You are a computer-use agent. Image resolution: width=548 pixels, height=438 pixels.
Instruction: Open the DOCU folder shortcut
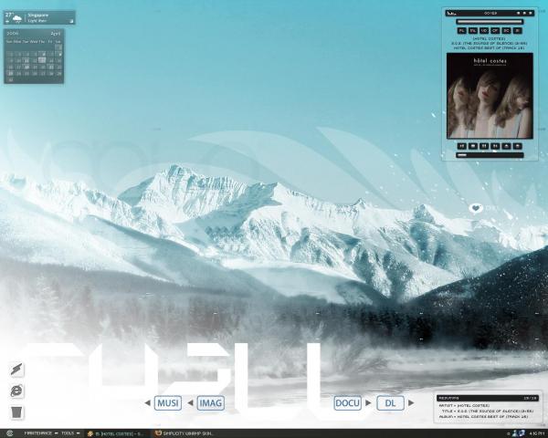(x=347, y=403)
